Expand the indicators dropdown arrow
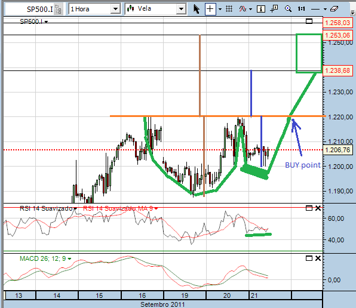Image resolution: width=356 pixels, height=308 pixels. (x=251, y=10)
